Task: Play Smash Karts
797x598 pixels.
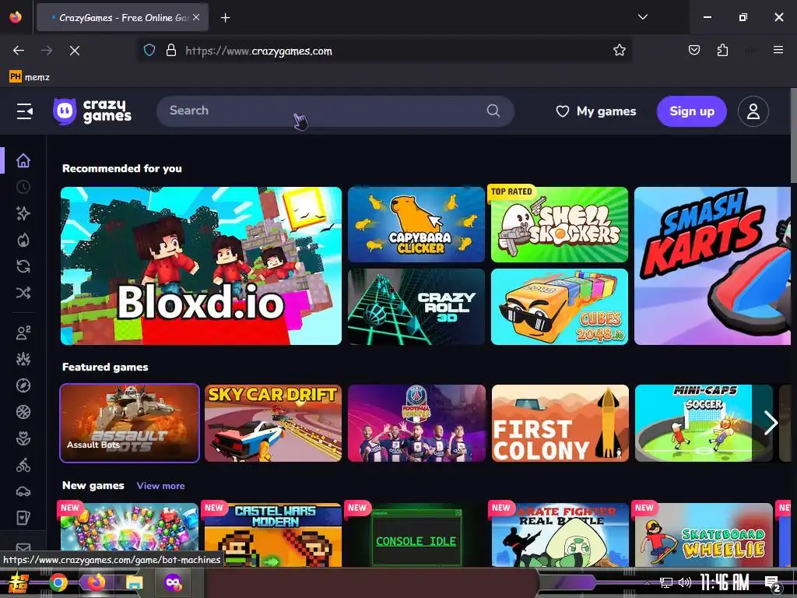Action: [713, 266]
